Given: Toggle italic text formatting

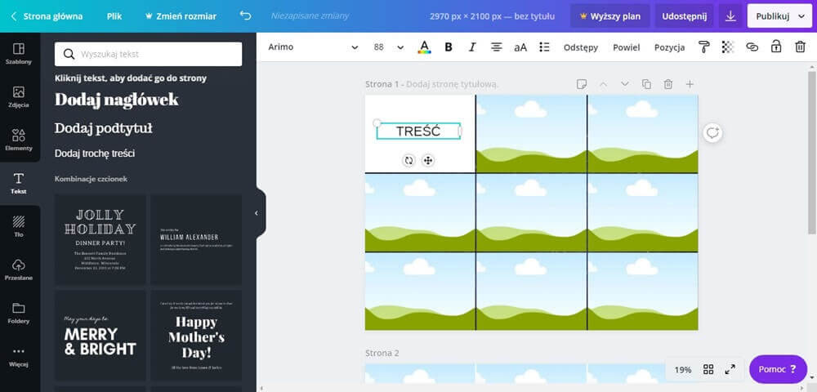Looking at the screenshot, I should pyautogui.click(x=472, y=47).
